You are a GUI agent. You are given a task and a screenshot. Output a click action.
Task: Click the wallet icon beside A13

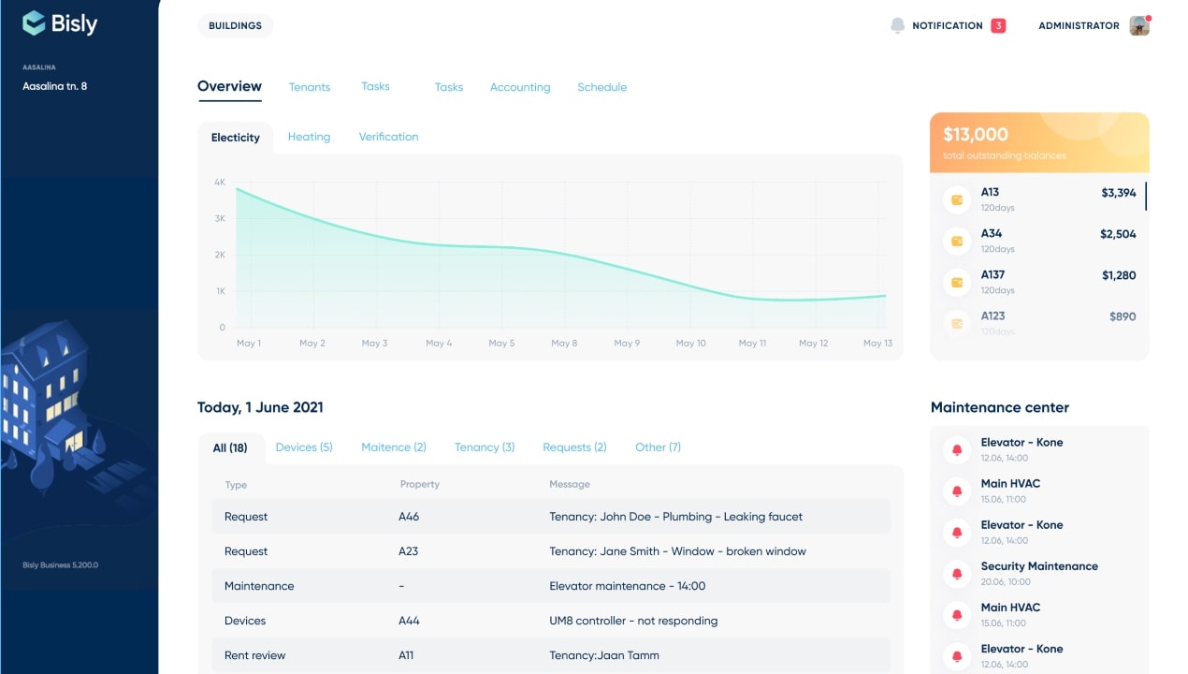tap(957, 199)
